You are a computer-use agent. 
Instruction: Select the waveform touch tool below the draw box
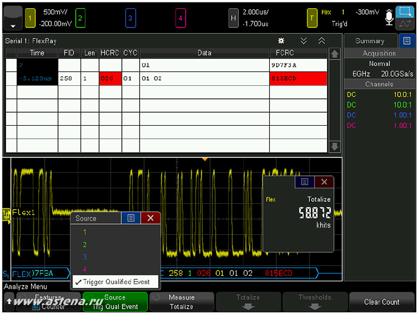(405, 24)
